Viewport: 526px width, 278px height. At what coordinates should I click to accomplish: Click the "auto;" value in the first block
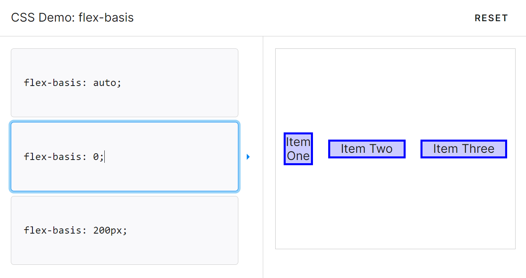pos(107,83)
